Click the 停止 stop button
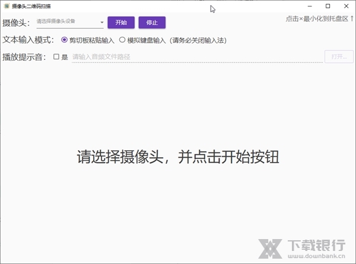The image size is (356, 264). pos(152,23)
